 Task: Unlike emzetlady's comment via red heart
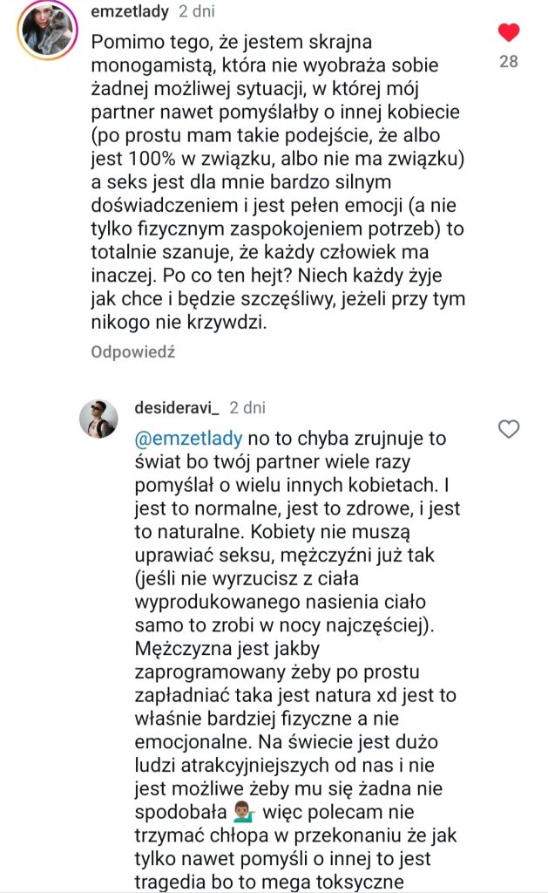pos(508,33)
